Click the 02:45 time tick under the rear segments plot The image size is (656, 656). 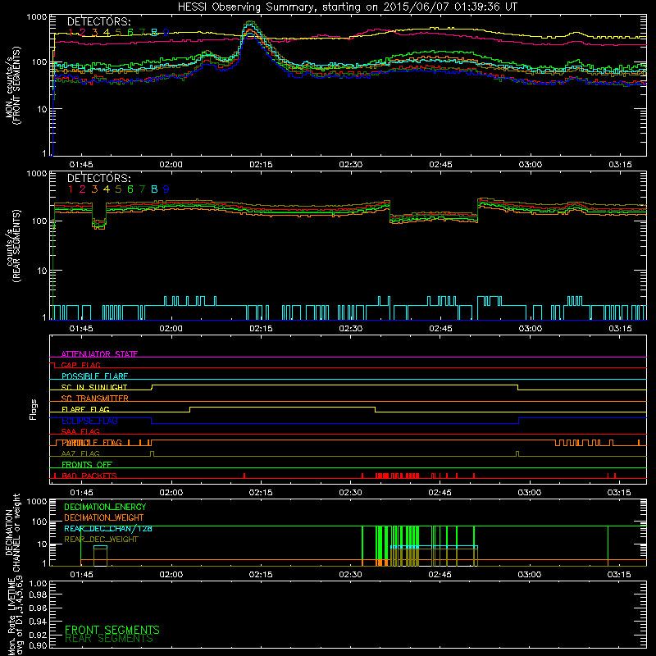click(x=440, y=329)
